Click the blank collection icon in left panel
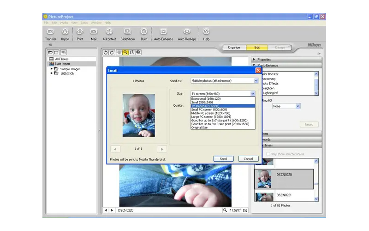 tap(56, 52)
